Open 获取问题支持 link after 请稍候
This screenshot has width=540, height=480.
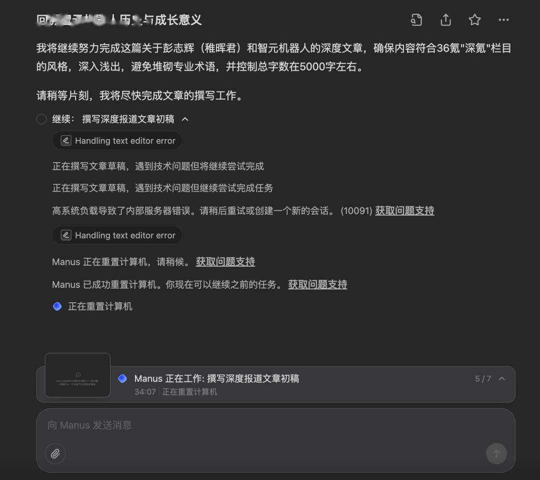click(x=225, y=262)
